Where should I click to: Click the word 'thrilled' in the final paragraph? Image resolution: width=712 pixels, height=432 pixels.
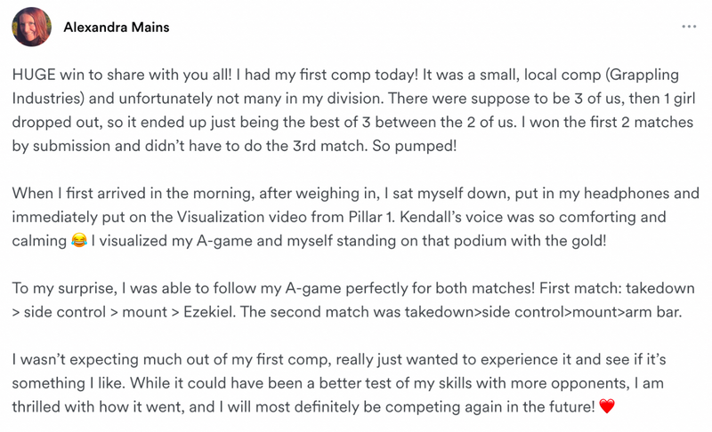coord(36,406)
